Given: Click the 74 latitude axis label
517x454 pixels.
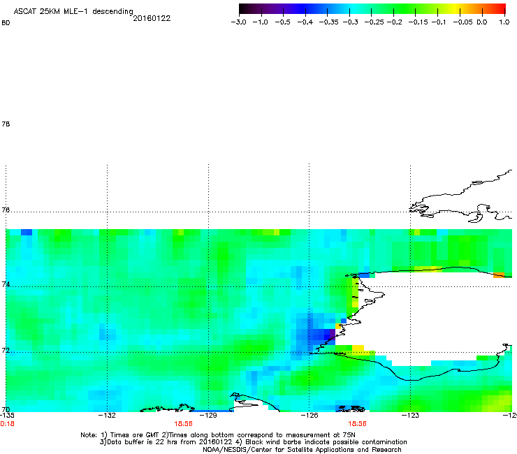Looking at the screenshot, I should click(6, 284).
